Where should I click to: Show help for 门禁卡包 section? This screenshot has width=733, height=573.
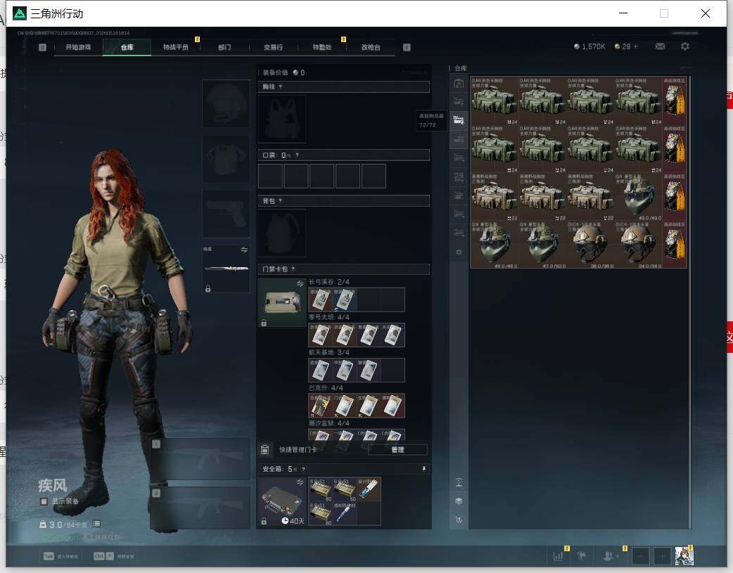[293, 269]
